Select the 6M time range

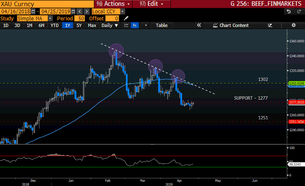(x=41, y=25)
